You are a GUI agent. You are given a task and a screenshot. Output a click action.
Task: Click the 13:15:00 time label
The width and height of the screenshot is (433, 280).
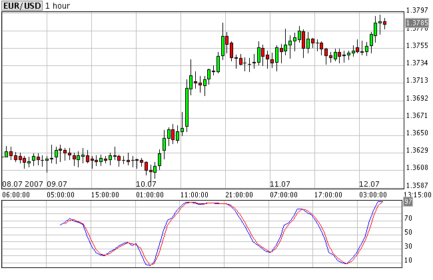[x=418, y=195]
